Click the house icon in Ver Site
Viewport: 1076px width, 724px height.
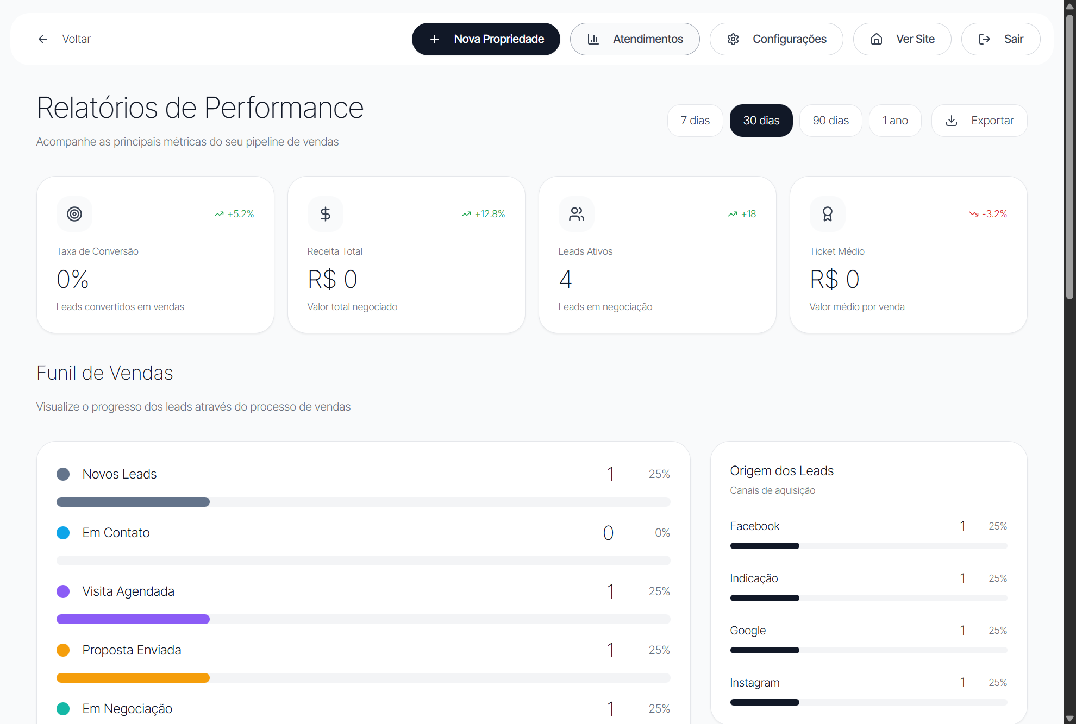coord(876,39)
